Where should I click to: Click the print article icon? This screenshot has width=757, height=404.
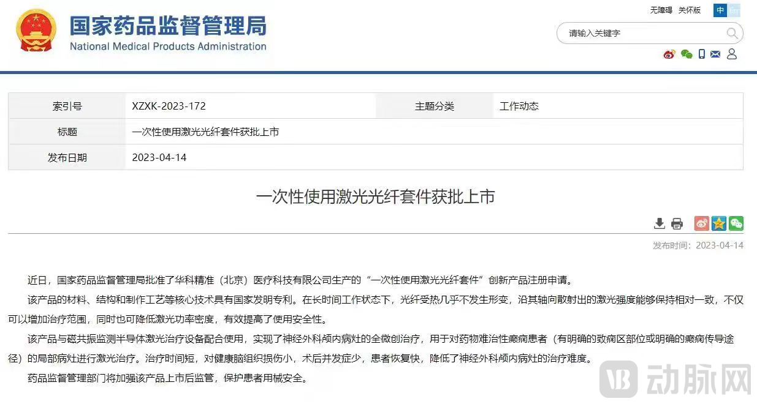coord(677,223)
